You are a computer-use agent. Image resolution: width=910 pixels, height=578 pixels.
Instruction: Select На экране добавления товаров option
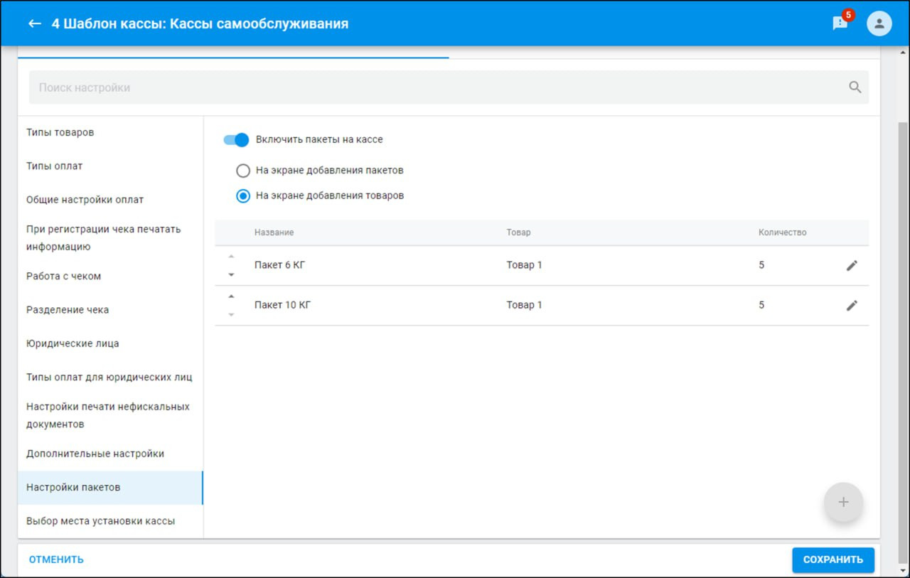[x=243, y=196]
